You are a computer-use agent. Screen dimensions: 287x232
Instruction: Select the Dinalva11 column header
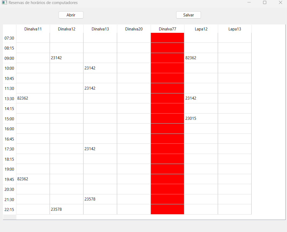tap(33, 29)
